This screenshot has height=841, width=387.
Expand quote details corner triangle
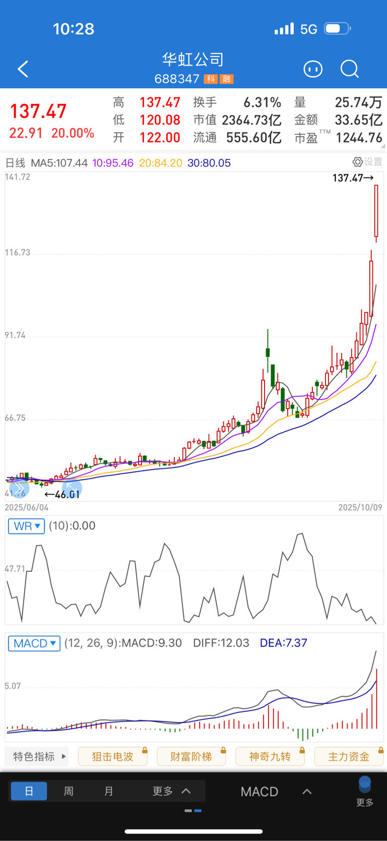pyautogui.click(x=383, y=146)
